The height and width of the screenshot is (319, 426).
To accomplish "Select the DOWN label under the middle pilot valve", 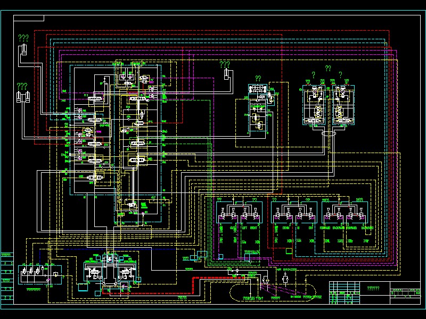I will tap(286, 228).
